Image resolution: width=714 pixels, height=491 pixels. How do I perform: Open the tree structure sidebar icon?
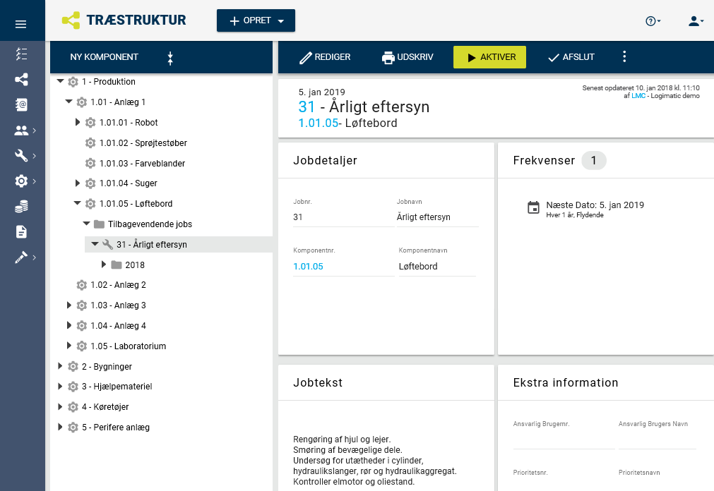tap(21, 79)
